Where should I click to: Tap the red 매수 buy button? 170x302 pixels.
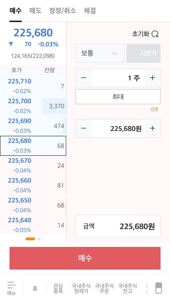85,258
